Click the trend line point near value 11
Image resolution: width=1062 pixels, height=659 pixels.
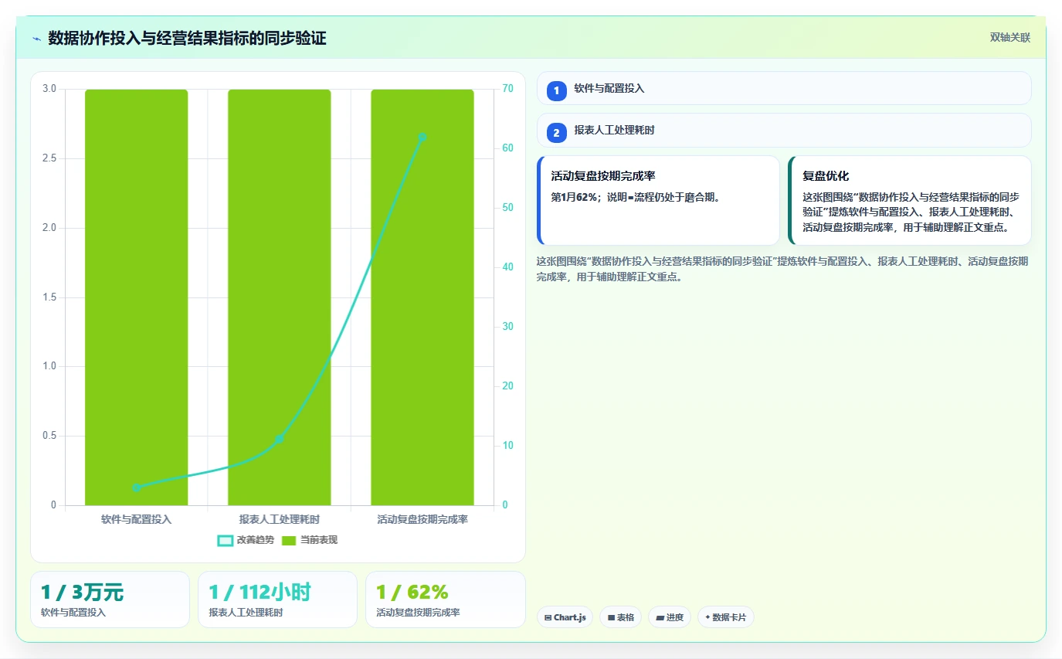tap(280, 439)
